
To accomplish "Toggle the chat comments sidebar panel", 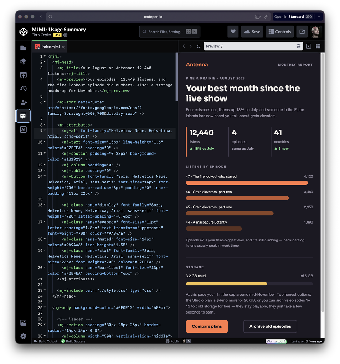I will coord(23,116).
